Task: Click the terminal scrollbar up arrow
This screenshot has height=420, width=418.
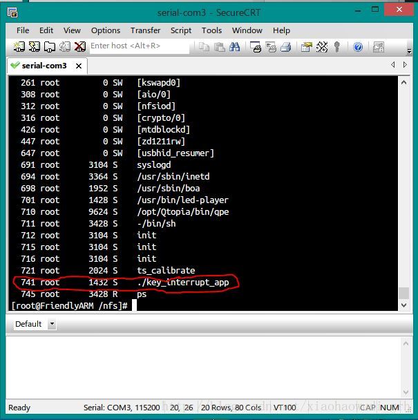Action: pos(403,82)
